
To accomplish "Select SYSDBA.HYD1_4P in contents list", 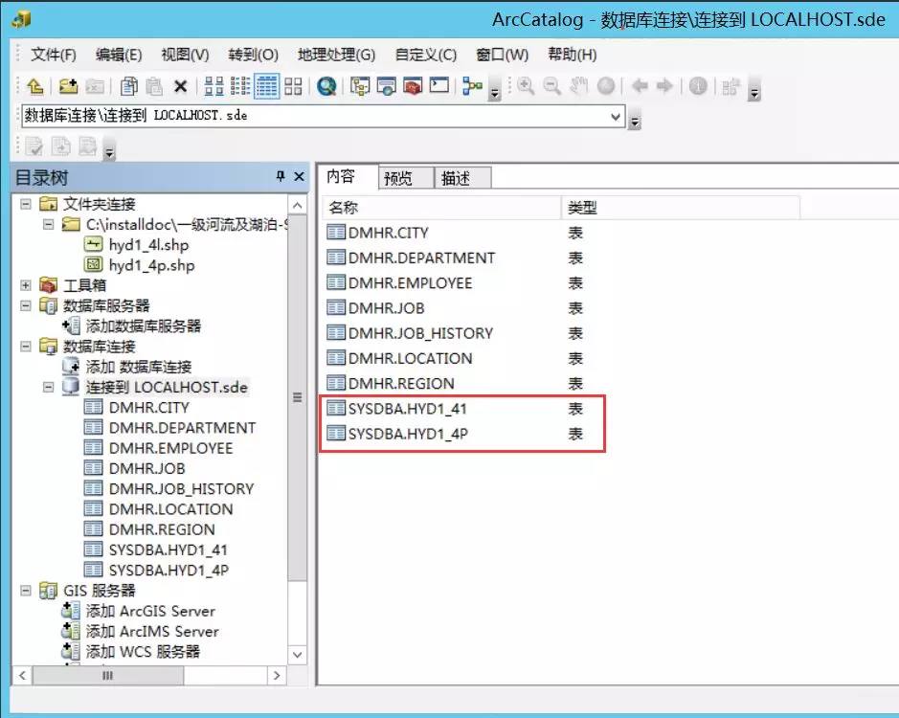I will tap(408, 434).
